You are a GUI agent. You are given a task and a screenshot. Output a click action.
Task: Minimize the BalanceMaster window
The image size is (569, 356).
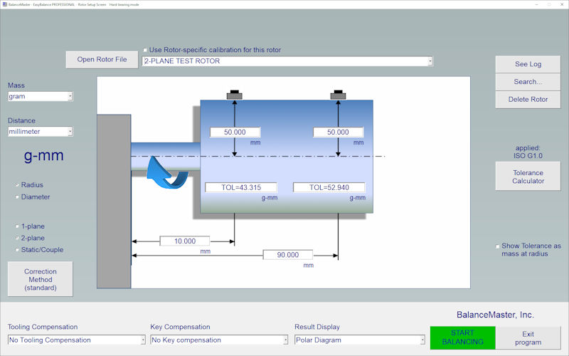537,4
